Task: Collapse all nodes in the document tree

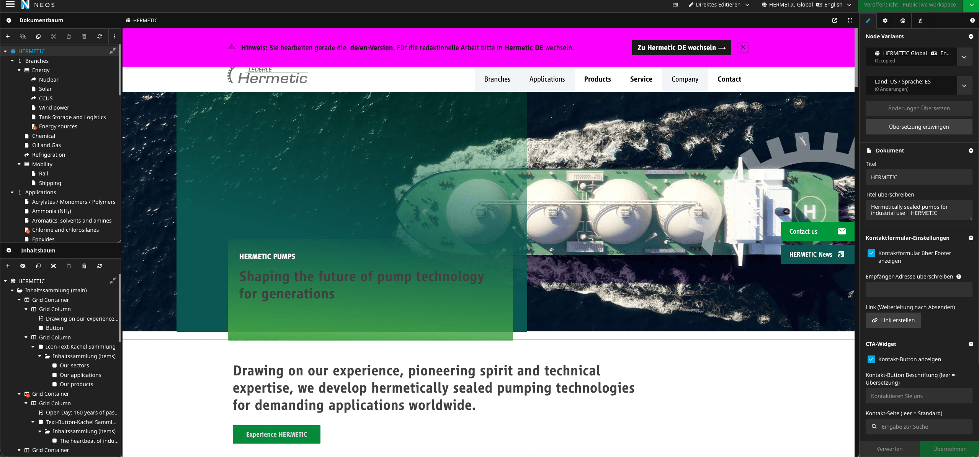Action: [x=113, y=51]
